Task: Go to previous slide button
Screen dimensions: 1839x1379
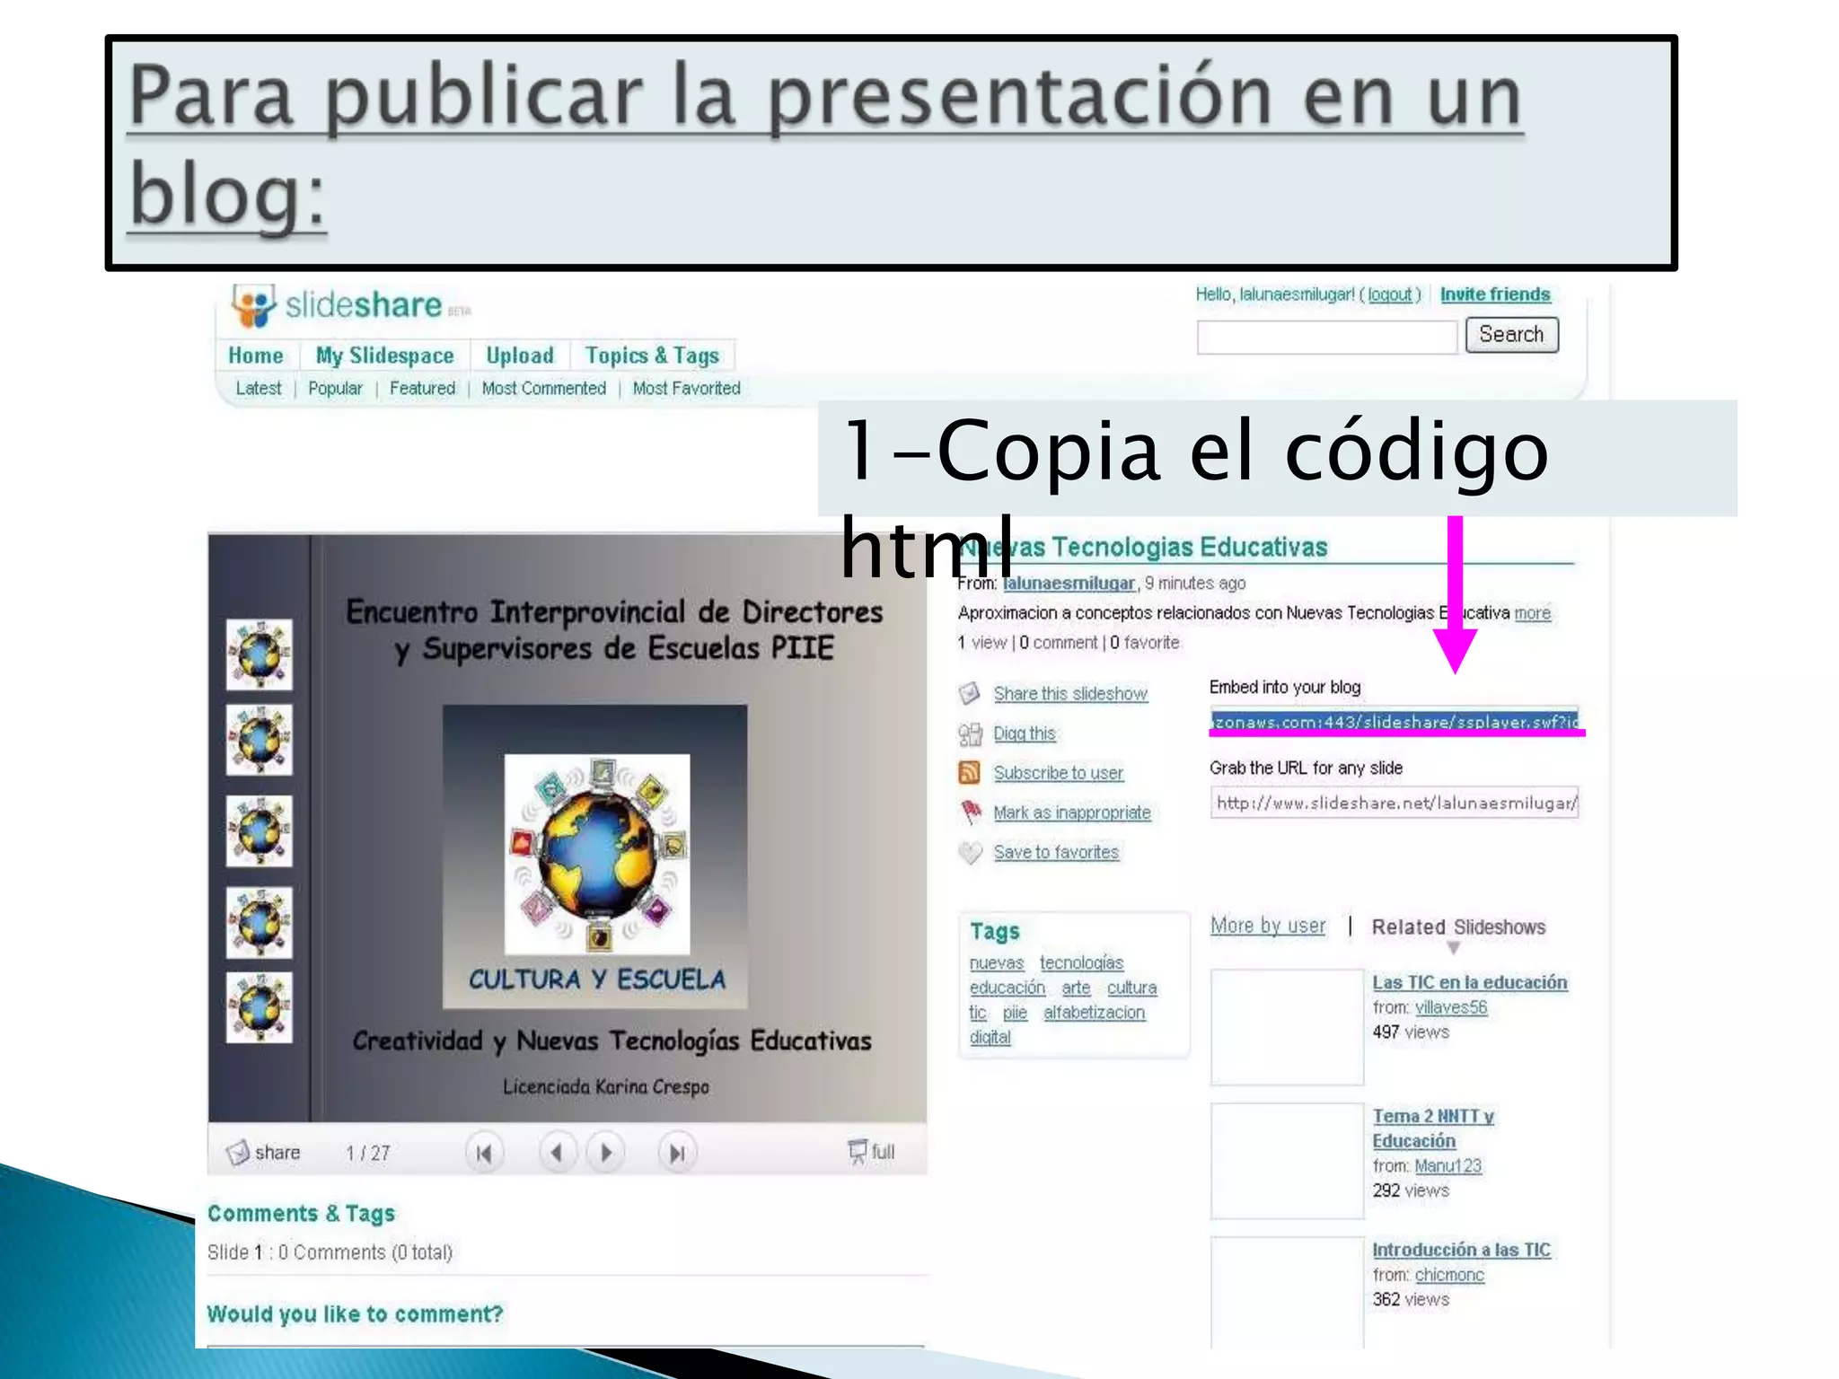Action: [557, 1153]
